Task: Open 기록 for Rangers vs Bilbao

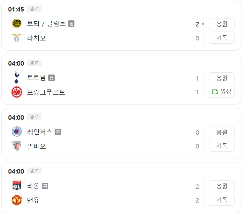Action: 222,146
